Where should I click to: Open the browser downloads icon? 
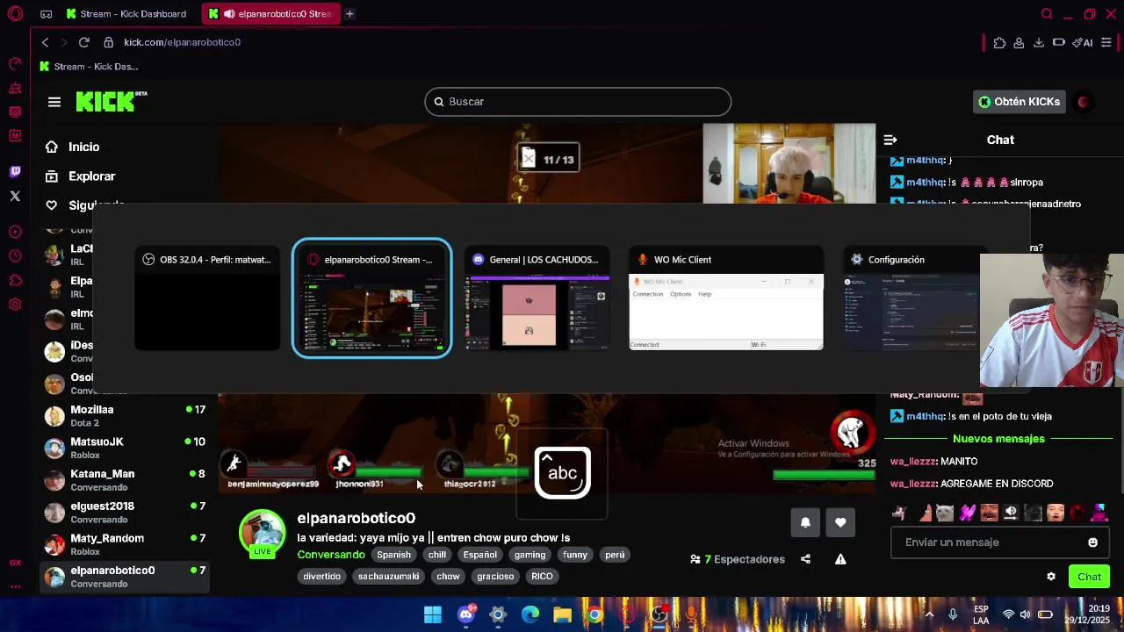[x=1039, y=42]
